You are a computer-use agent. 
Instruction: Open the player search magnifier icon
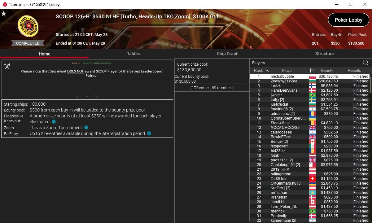[x=365, y=63]
